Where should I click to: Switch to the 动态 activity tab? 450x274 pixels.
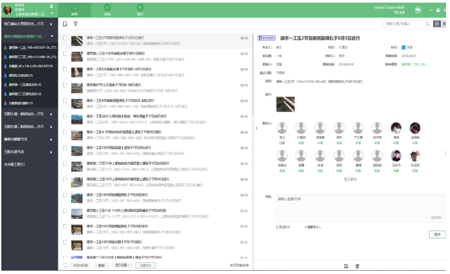pyautogui.click(x=107, y=10)
